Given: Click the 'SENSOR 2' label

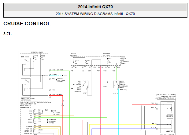Looking at the screenshot, I should coord(170,116).
